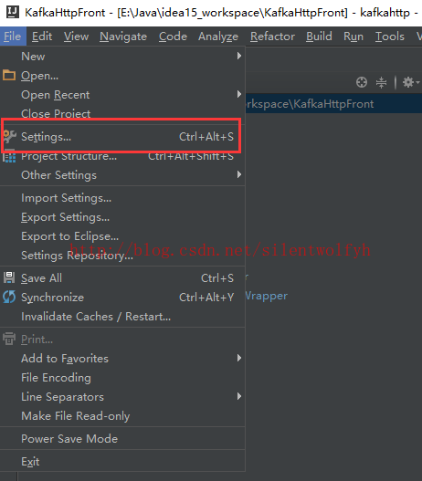
Task: Select Save All menu entry
Action: click(x=122, y=278)
